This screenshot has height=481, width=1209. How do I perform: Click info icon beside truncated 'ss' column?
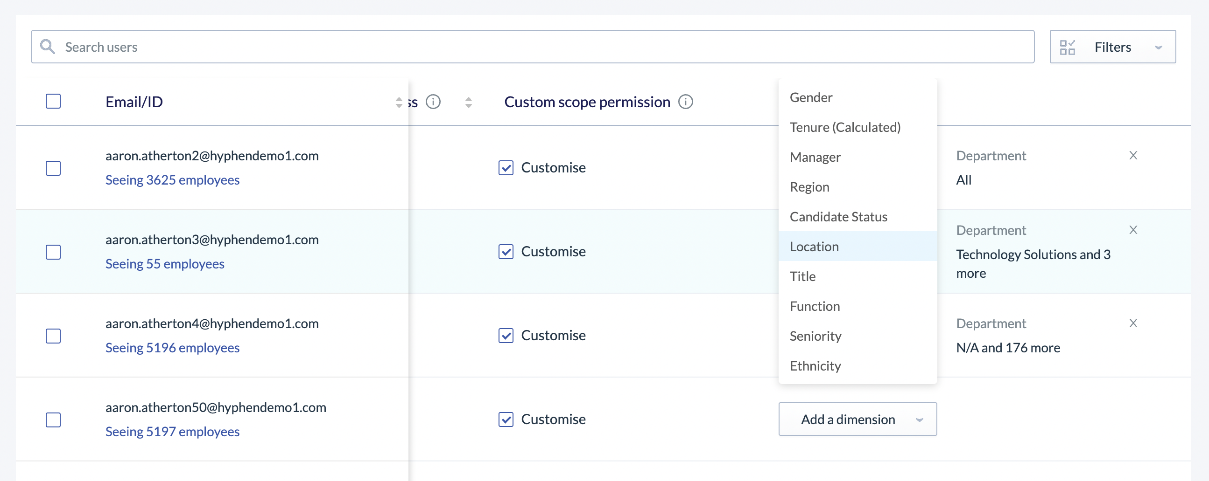[433, 102]
